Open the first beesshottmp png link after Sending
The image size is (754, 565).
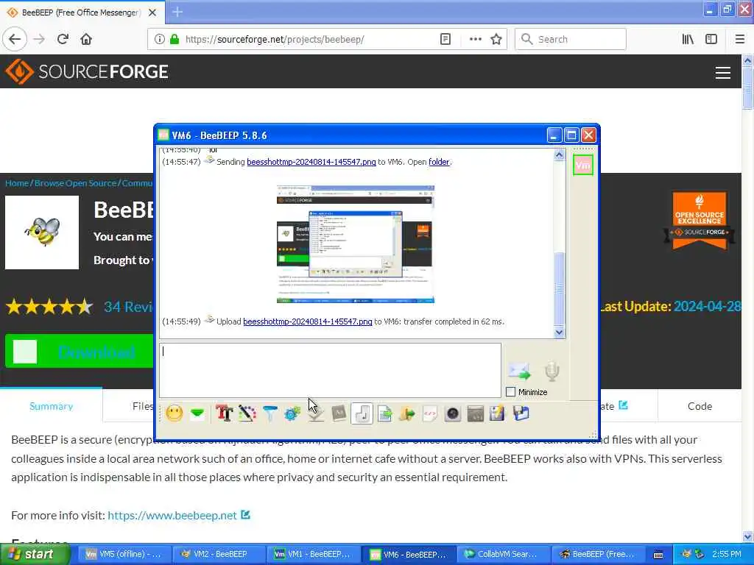click(x=311, y=162)
